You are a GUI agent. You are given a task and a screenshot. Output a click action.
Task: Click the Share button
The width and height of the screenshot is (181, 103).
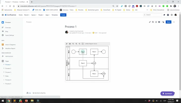pos(169,22)
